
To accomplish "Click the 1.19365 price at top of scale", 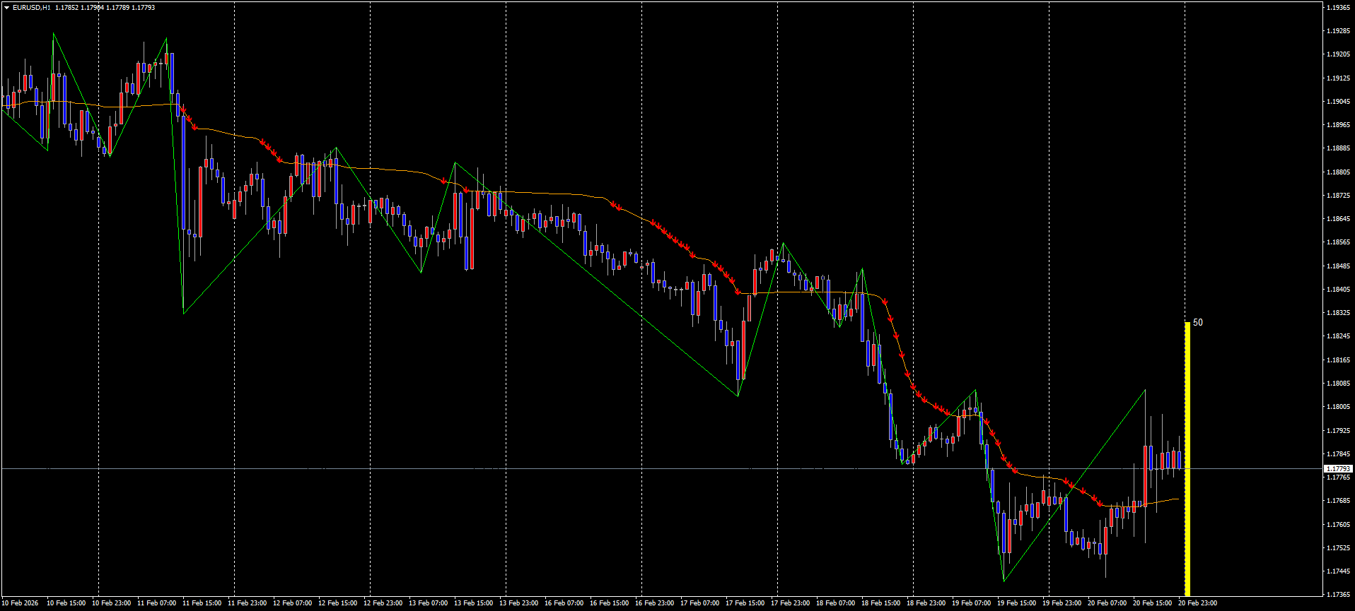I will [1338, 8].
